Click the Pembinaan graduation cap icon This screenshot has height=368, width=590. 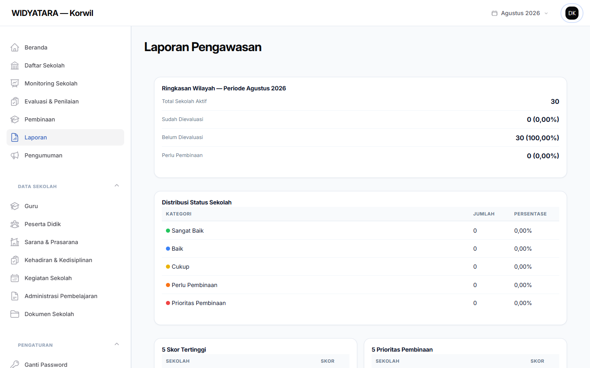[x=15, y=119]
